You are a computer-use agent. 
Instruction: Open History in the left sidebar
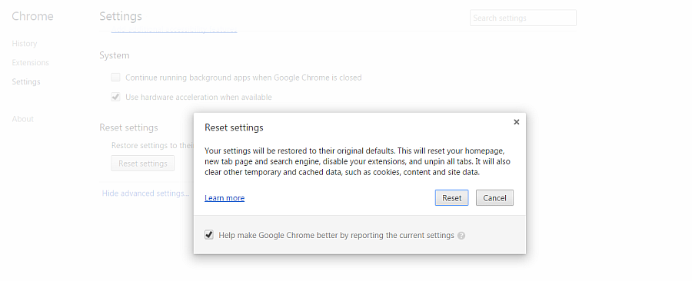25,44
